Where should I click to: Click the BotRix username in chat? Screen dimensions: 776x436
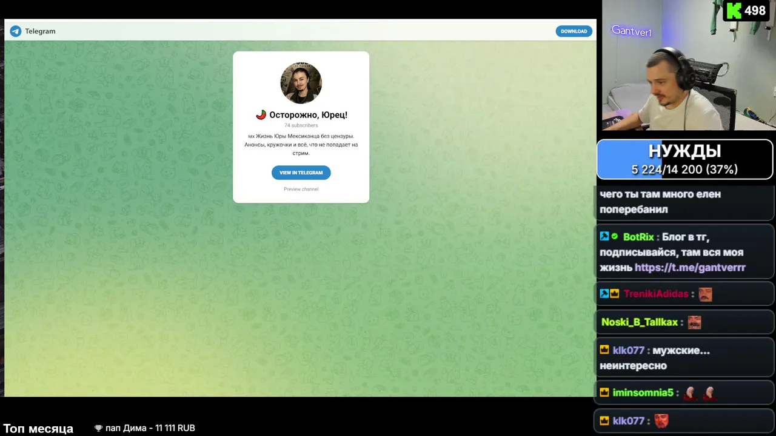coord(638,237)
